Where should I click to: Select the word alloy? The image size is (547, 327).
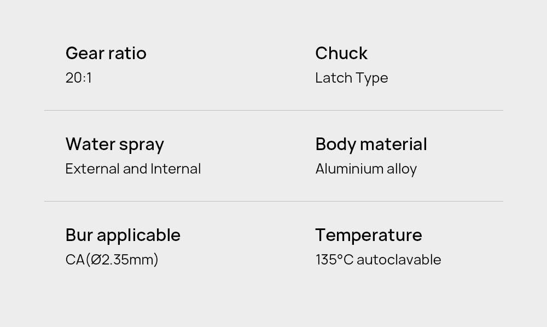[402, 169]
